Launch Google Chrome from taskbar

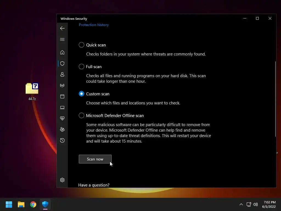click(33, 204)
